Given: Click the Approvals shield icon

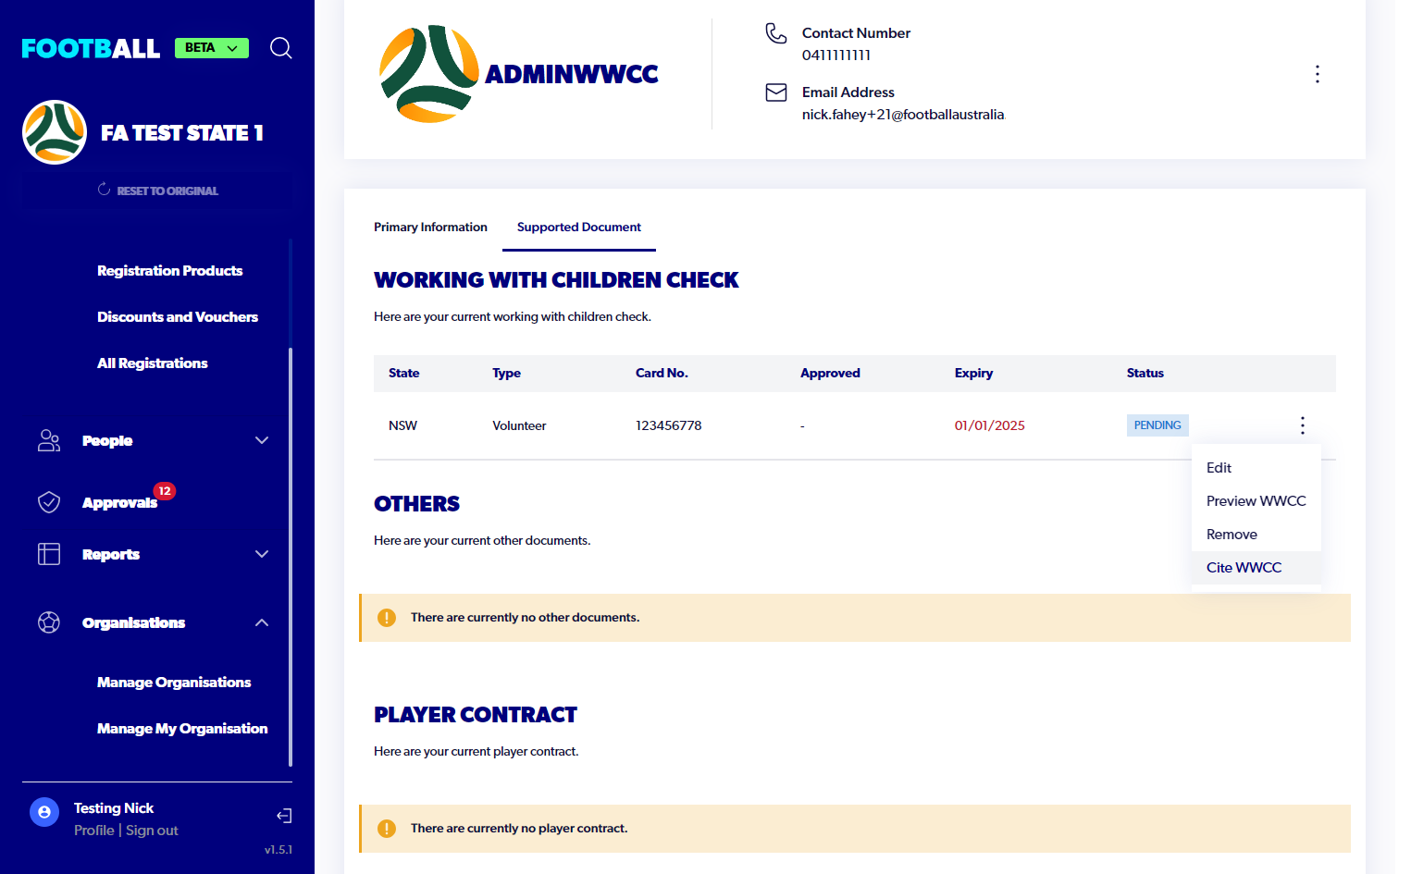Looking at the screenshot, I should click(x=49, y=501).
